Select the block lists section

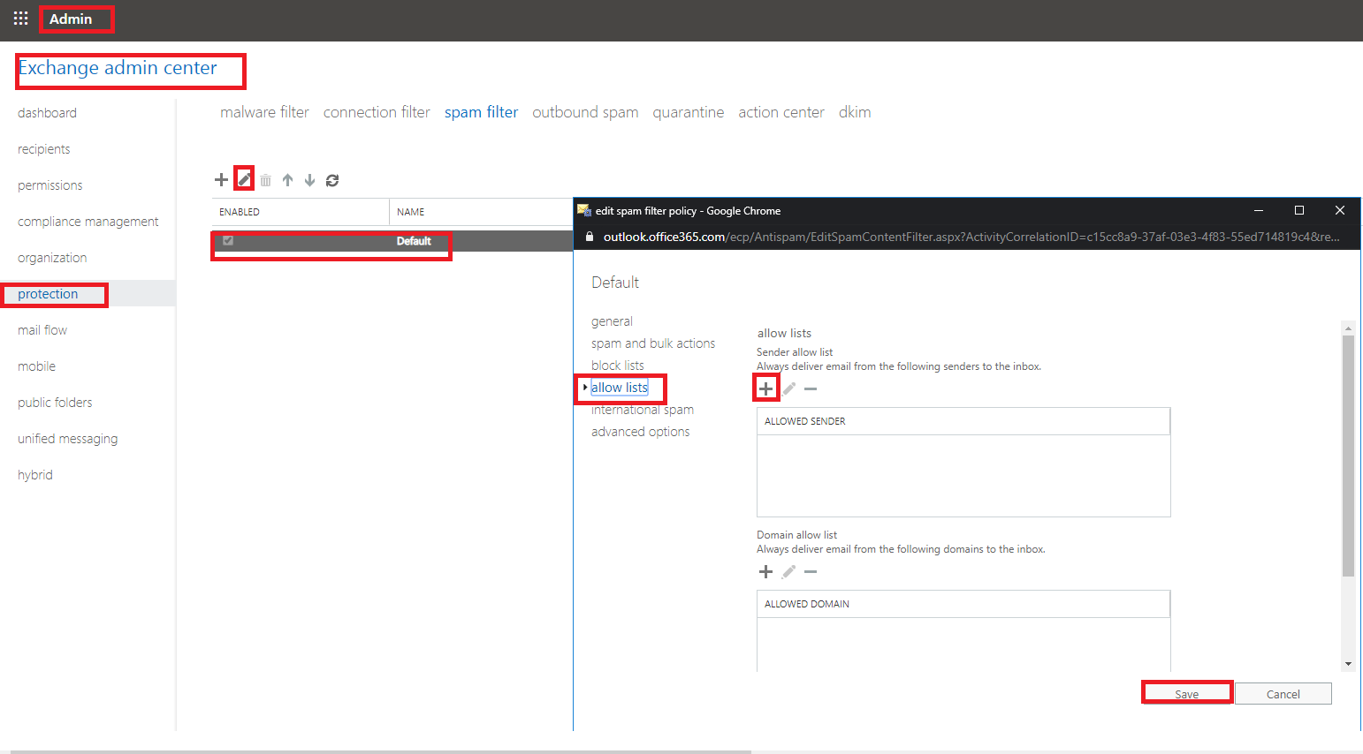click(x=618, y=366)
